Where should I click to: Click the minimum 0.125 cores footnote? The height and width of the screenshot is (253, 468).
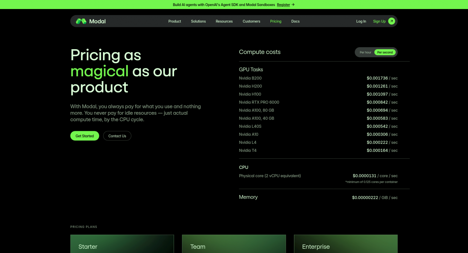click(372, 182)
